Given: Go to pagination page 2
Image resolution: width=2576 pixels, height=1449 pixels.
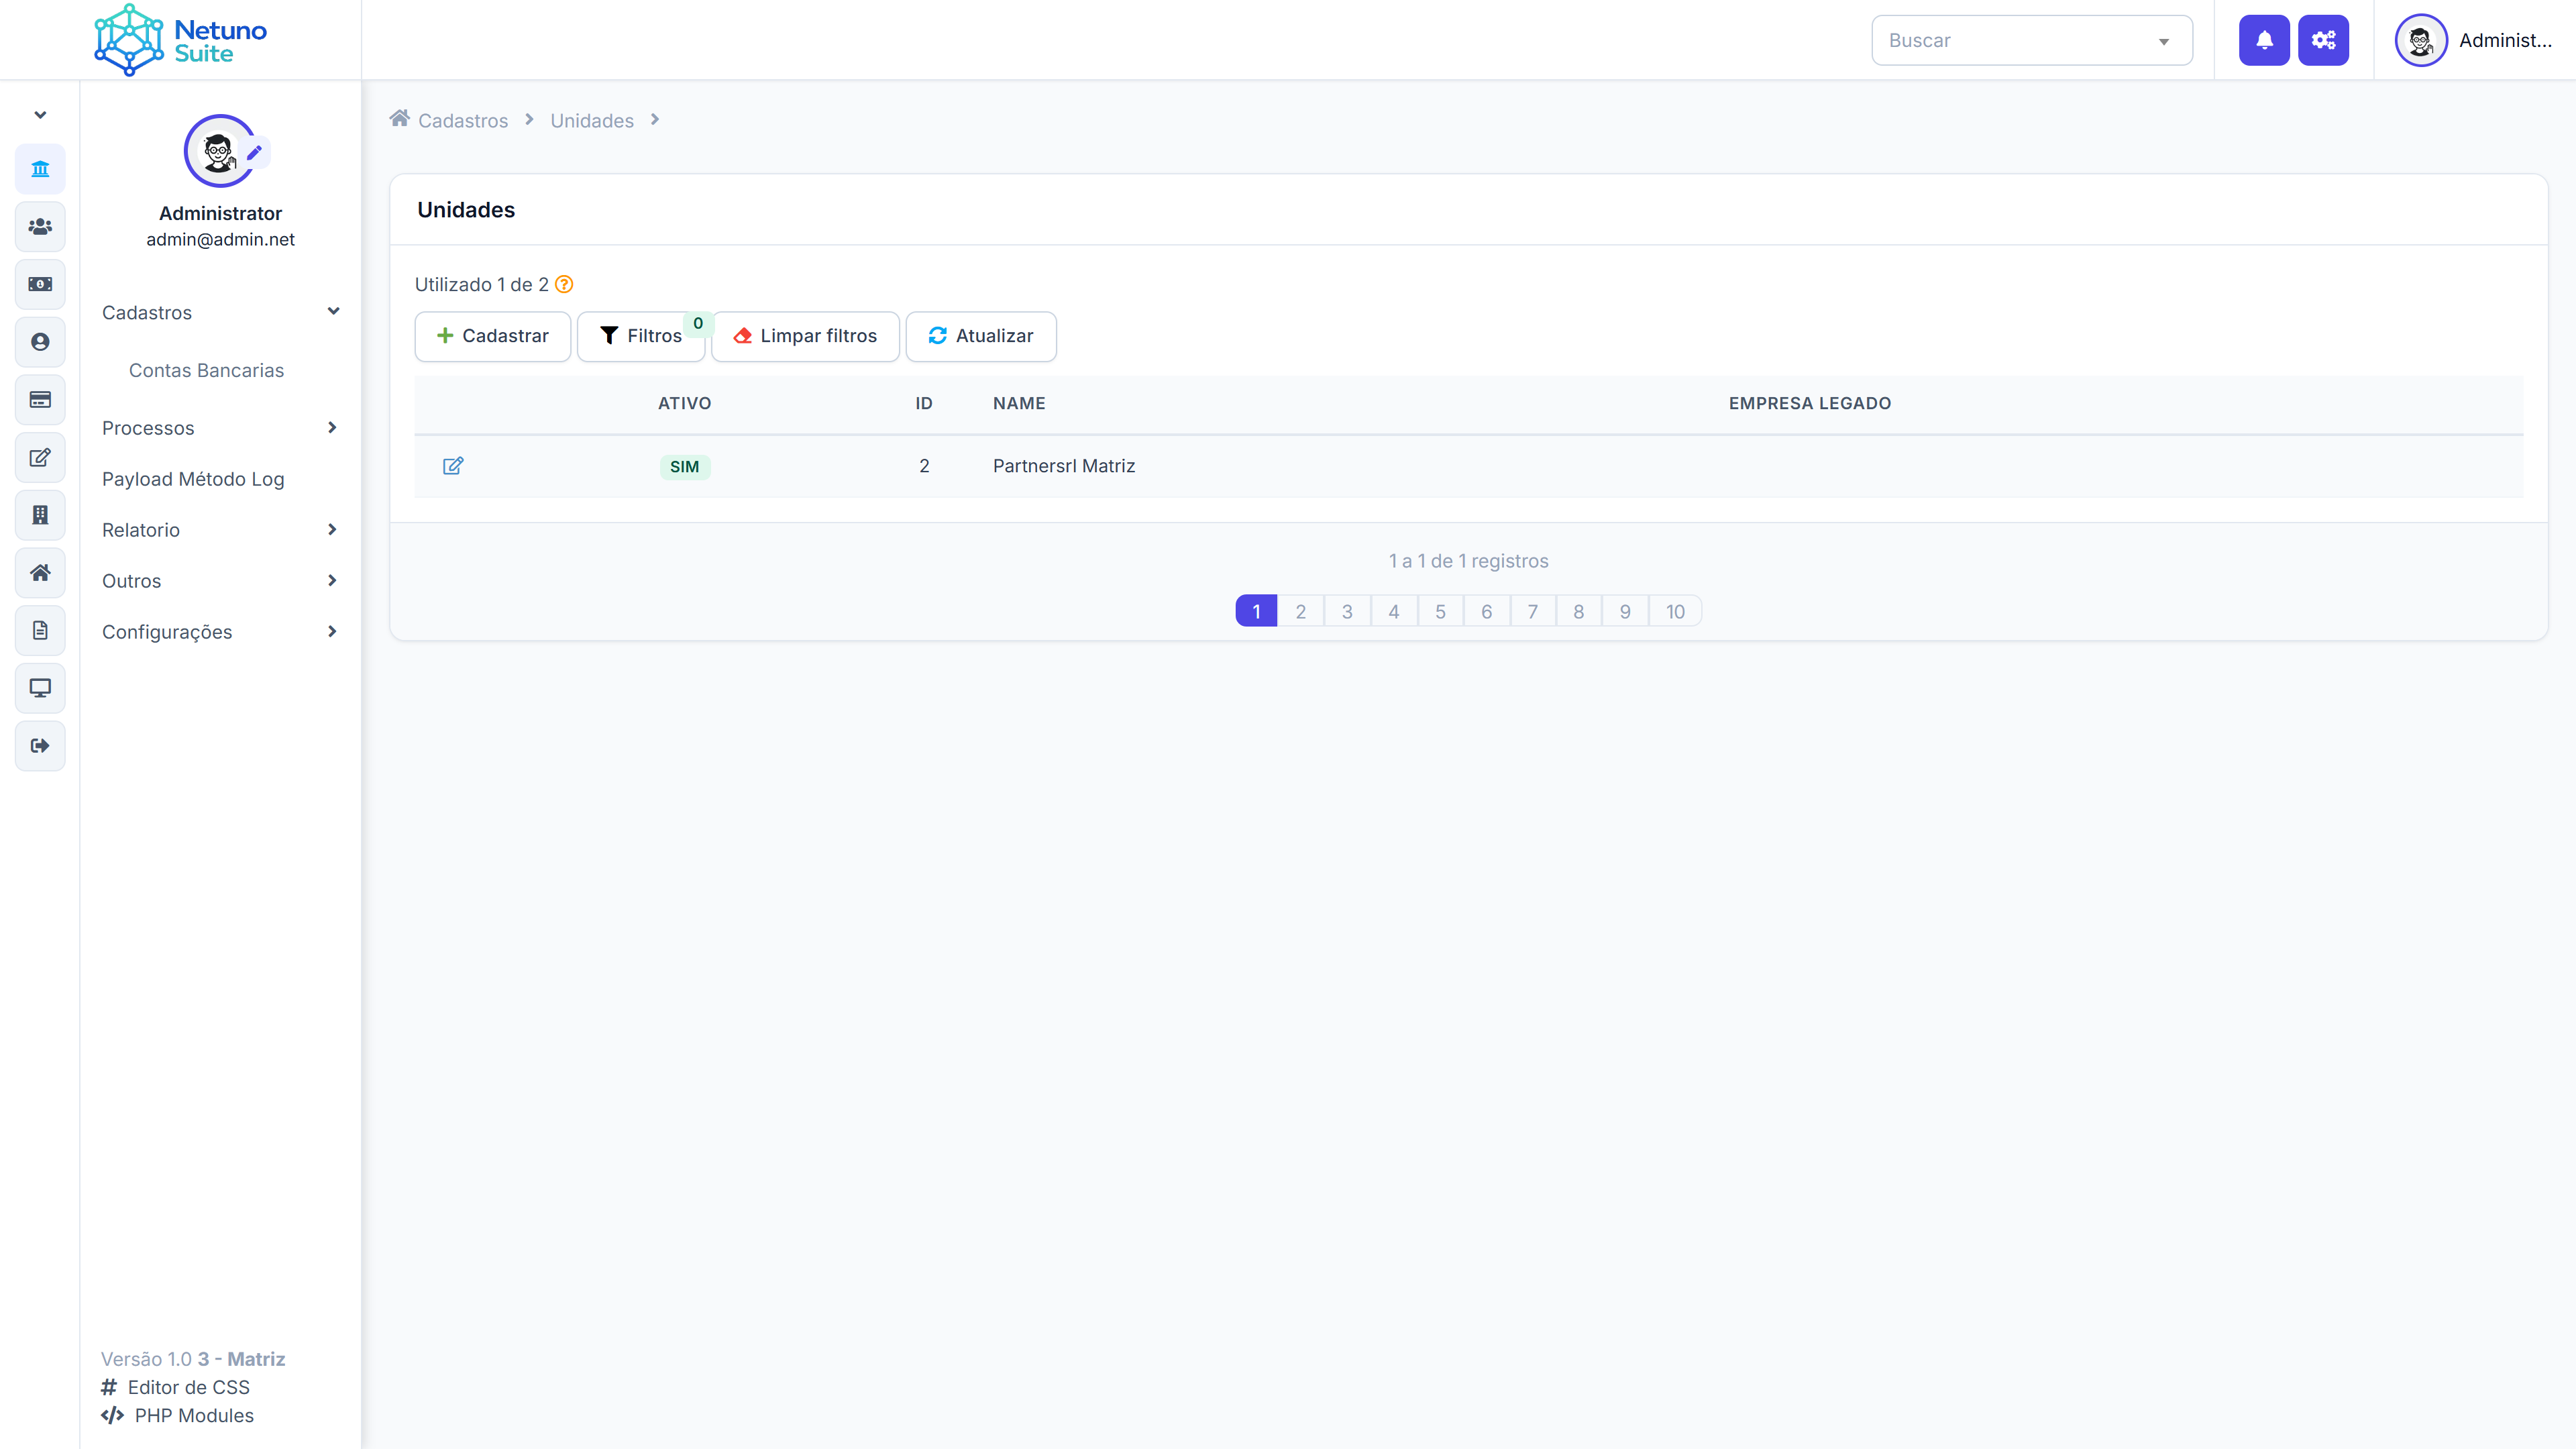Looking at the screenshot, I should 1301,611.
